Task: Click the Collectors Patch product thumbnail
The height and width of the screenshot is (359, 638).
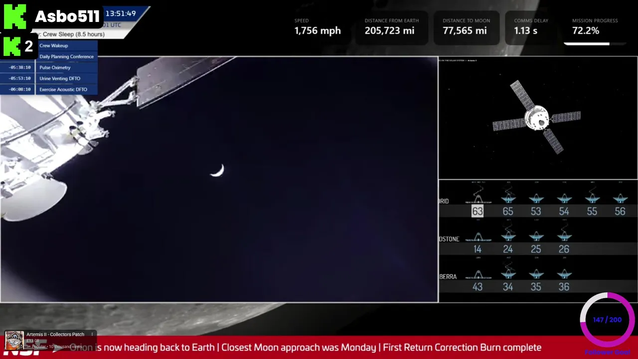Action: (x=14, y=341)
